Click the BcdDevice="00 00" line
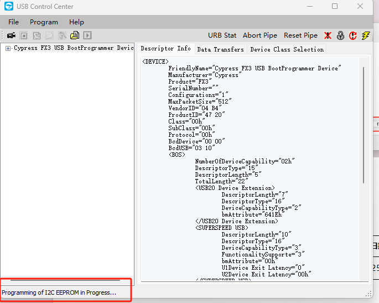Screen dimensions: 379x303 click(x=196, y=141)
